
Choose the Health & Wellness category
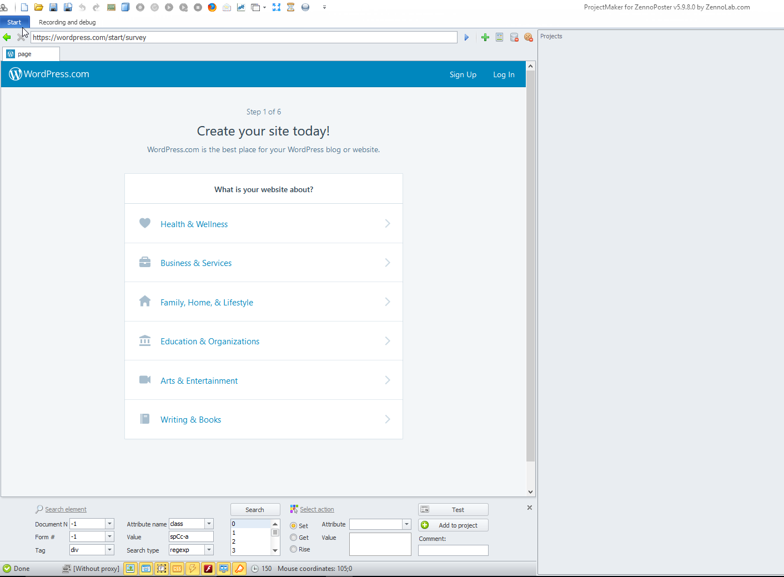click(x=264, y=223)
